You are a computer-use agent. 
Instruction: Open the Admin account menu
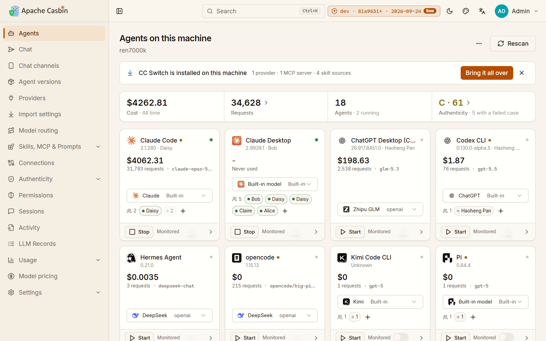517,11
